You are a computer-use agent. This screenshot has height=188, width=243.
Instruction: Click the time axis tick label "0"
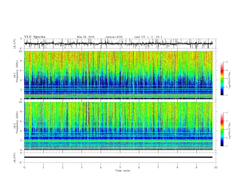(x=24, y=167)
